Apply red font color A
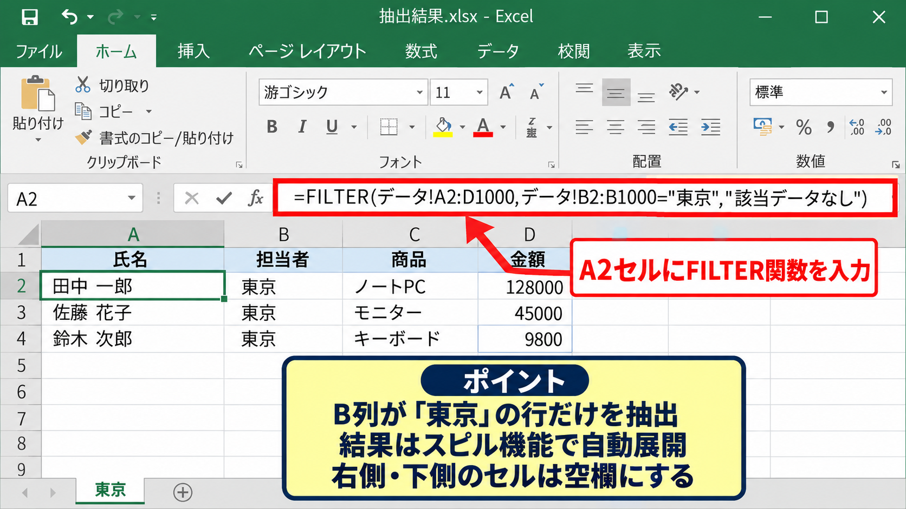 [x=483, y=127]
